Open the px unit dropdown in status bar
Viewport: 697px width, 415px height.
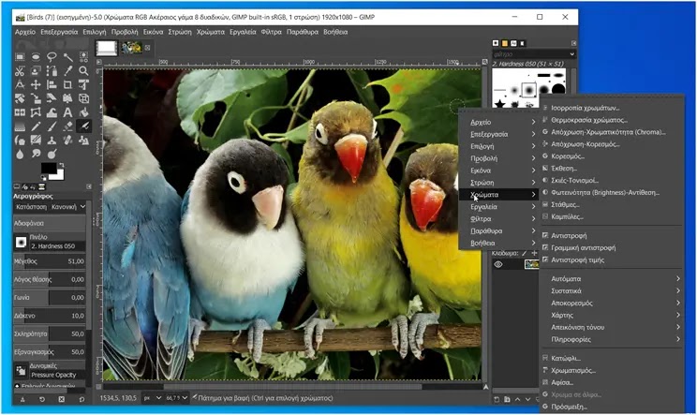(152, 398)
